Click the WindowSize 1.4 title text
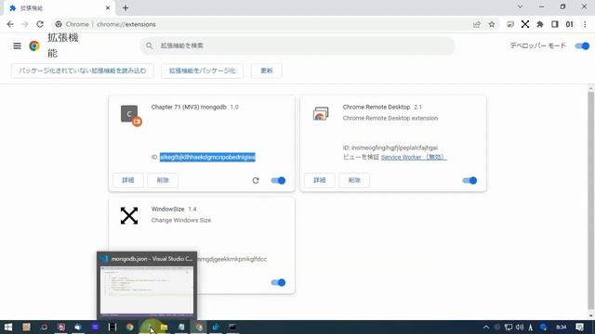Image resolution: width=595 pixels, height=334 pixels. (174, 209)
